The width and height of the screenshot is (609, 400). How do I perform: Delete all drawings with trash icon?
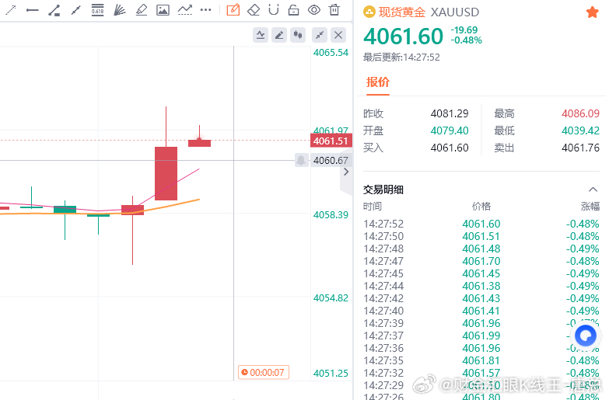point(334,9)
